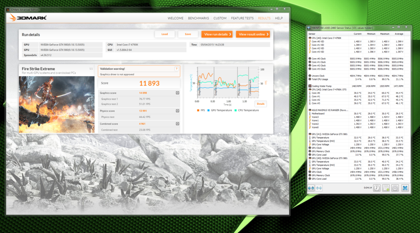Click the clock icon beside Uncore Clock

point(310,76)
